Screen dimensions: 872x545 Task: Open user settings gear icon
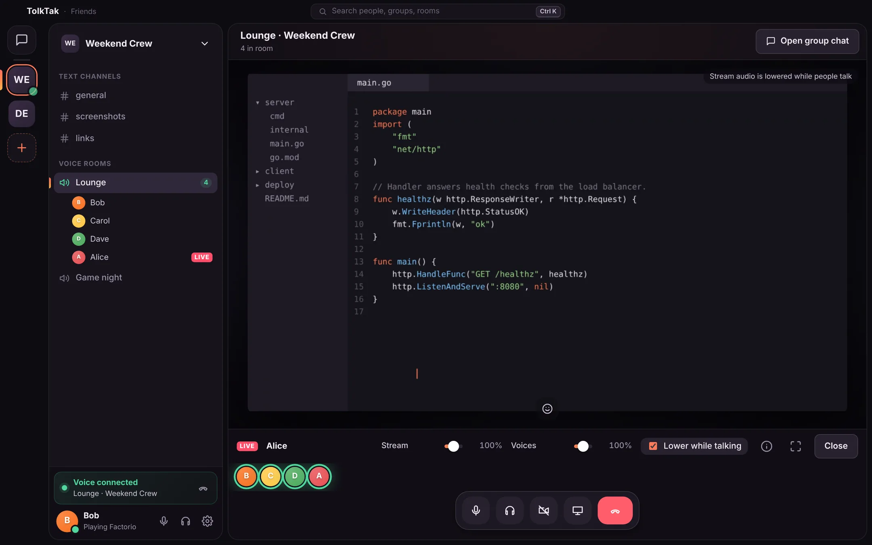[207, 521]
